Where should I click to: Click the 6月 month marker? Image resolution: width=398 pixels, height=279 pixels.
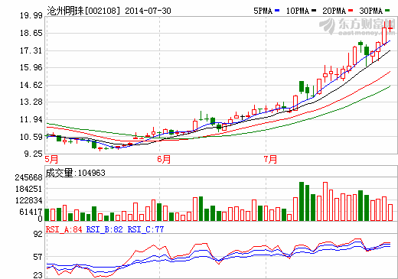(164, 160)
